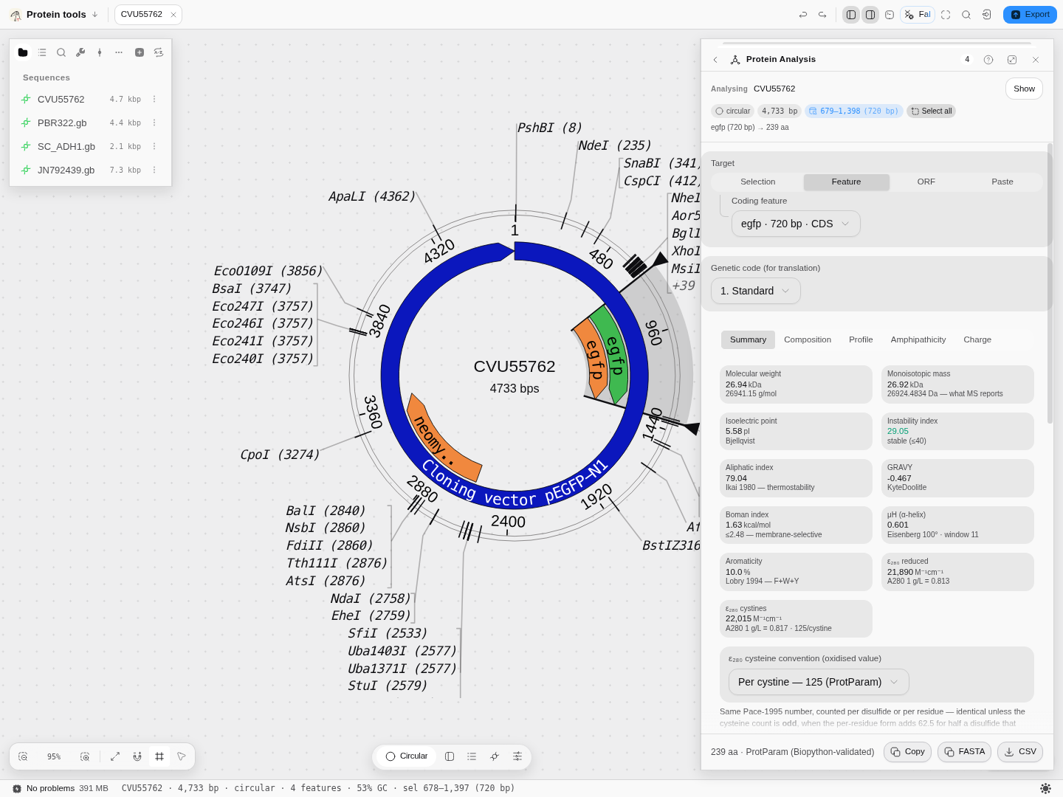This screenshot has width=1063, height=797.
Task: Click the pop-out icon in Protein Analysis header
Action: coord(1012,60)
